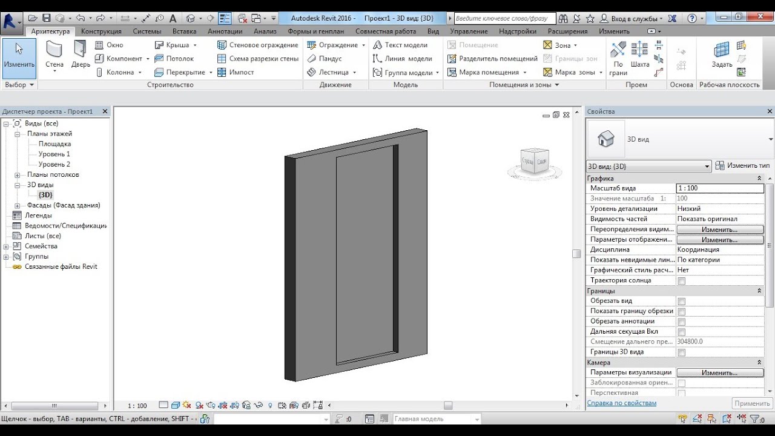The width and height of the screenshot is (775, 436).
Task: Click the Вход в службы sign-in button
Action: click(632, 19)
